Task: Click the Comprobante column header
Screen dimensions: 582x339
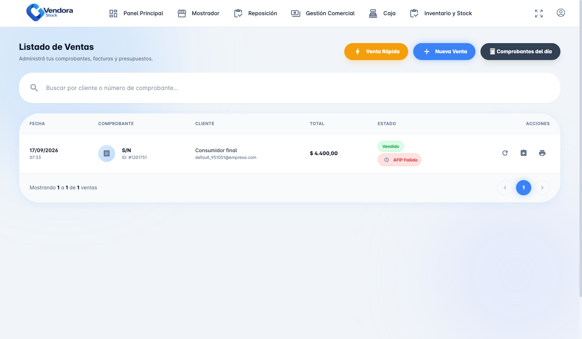Action: click(116, 124)
